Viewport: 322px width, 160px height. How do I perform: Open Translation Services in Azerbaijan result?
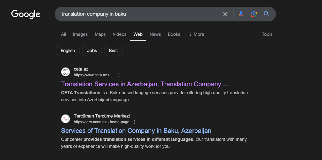pos(145,84)
